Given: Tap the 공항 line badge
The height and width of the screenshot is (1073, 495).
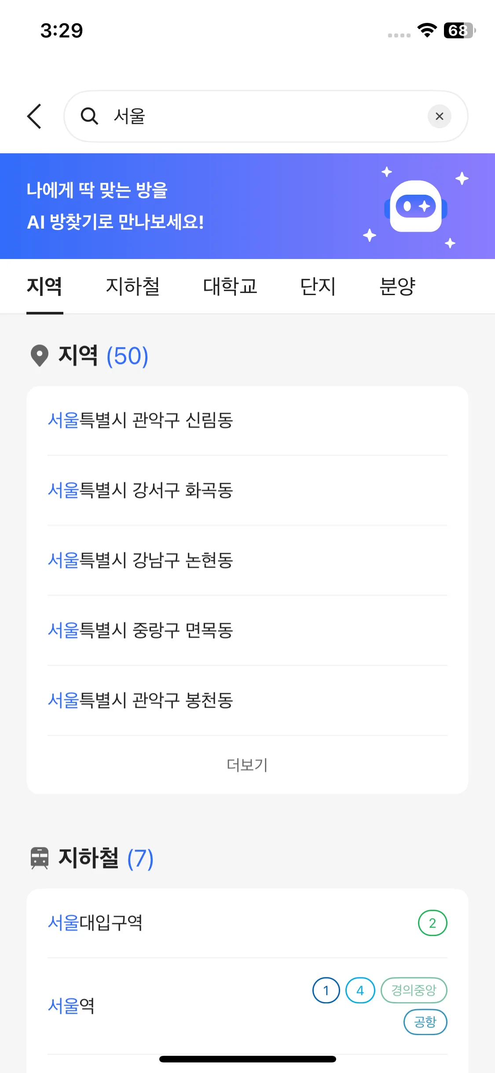Looking at the screenshot, I should point(425,1022).
